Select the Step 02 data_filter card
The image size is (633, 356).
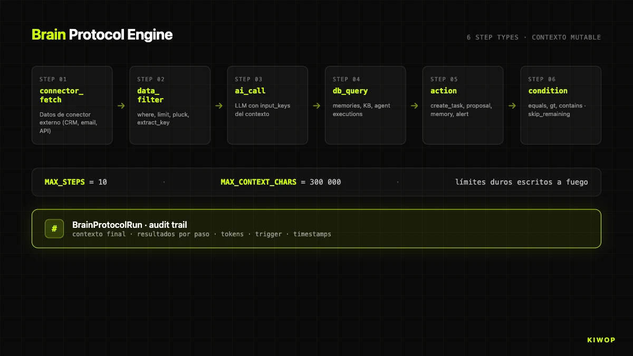170,105
